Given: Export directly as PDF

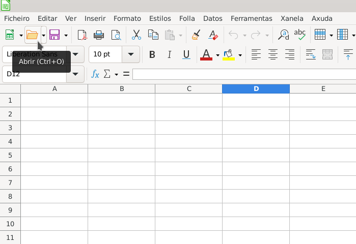Looking at the screenshot, I should click(82, 35).
